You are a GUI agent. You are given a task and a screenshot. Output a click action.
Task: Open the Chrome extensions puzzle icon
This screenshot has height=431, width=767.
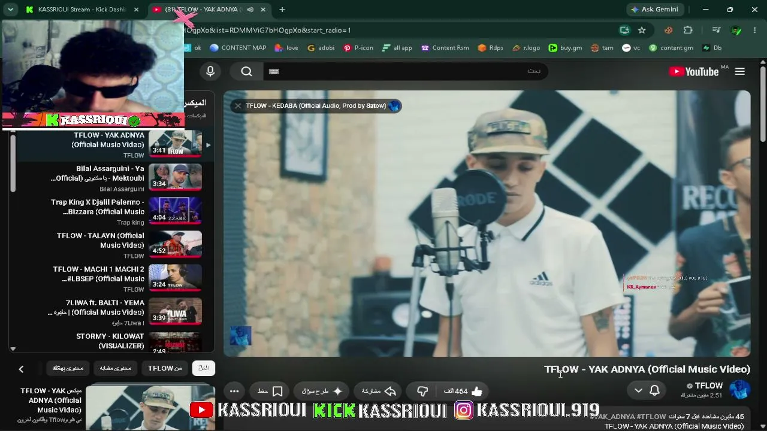688,30
